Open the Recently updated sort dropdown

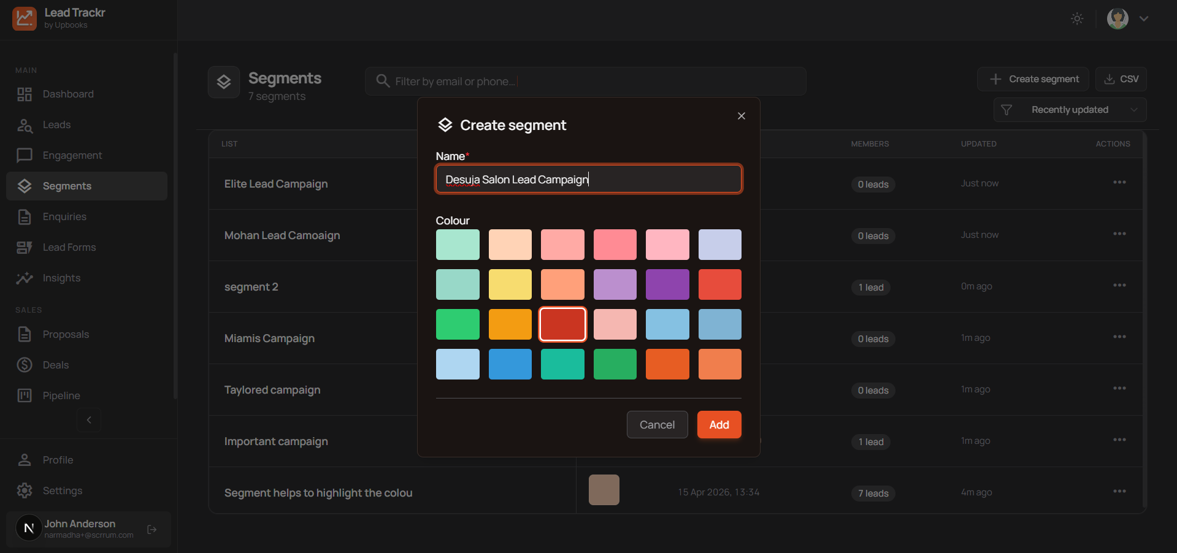[x=1069, y=110]
